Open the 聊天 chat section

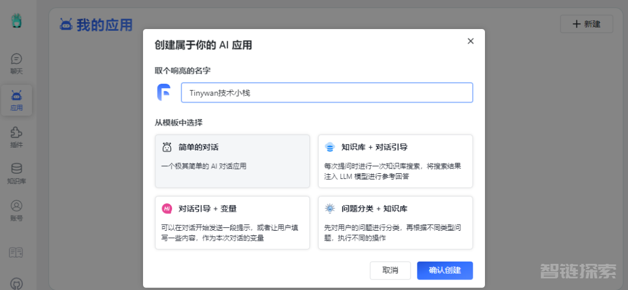click(x=16, y=64)
